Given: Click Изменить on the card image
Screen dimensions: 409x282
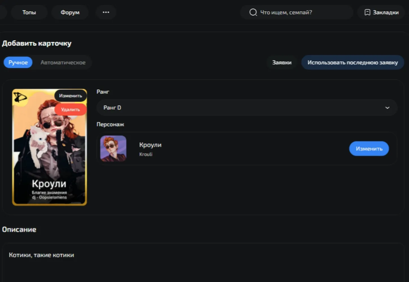Looking at the screenshot, I should tap(70, 96).
